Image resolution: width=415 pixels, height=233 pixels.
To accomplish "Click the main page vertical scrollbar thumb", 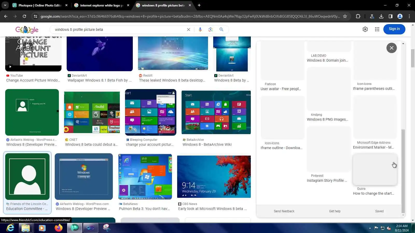I will (413, 58).
